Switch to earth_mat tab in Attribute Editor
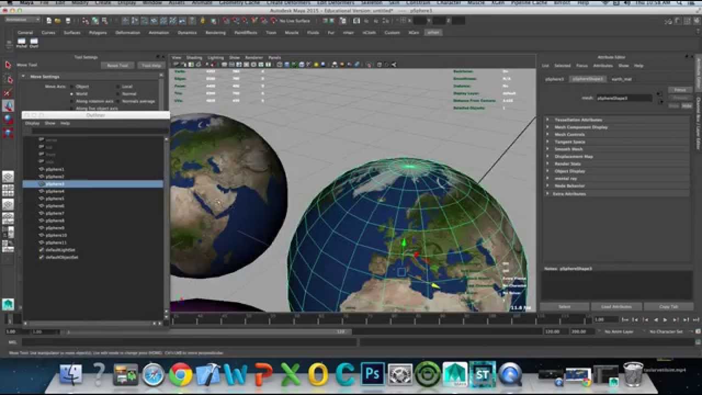This screenshot has width=702, height=395. (622, 79)
